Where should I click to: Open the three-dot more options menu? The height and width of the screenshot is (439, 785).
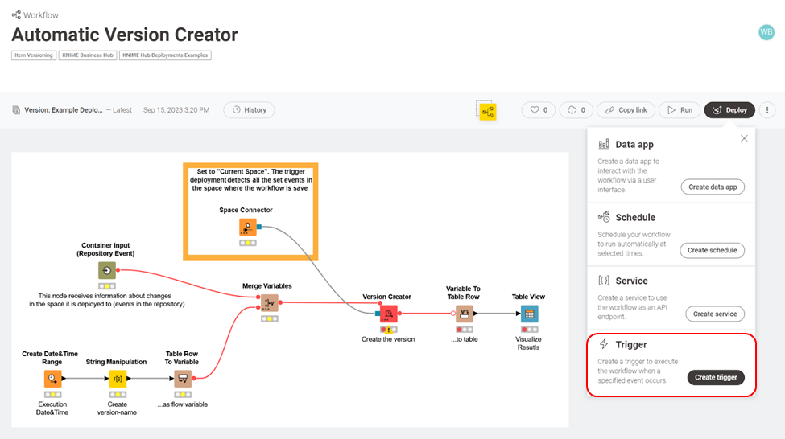(x=767, y=110)
